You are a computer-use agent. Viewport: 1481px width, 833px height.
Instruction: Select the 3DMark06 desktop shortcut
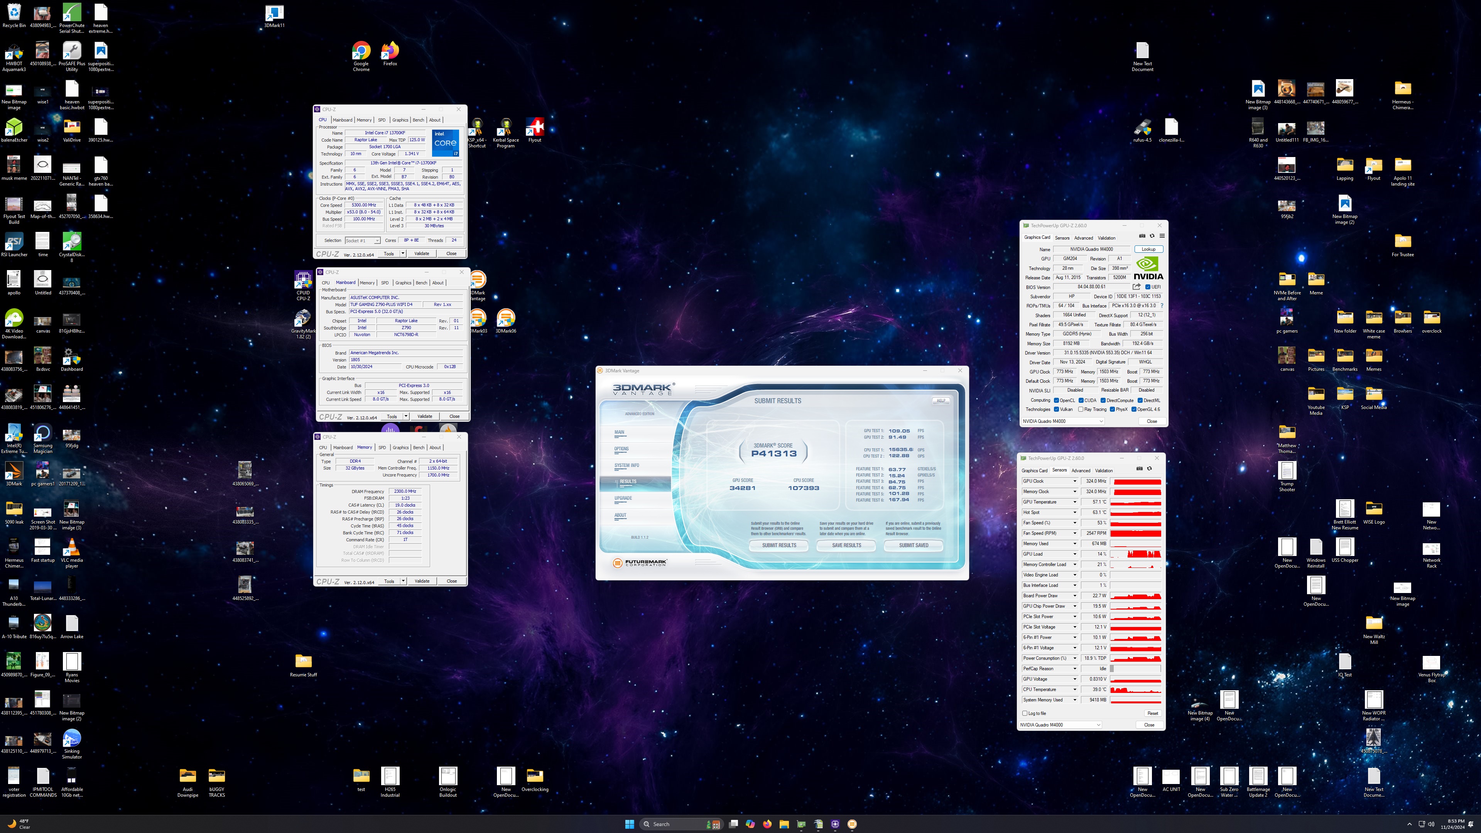coord(505,321)
